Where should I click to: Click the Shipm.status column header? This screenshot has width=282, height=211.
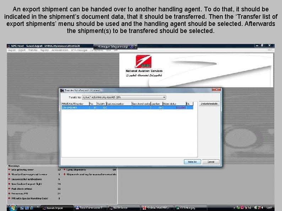click(x=174, y=104)
